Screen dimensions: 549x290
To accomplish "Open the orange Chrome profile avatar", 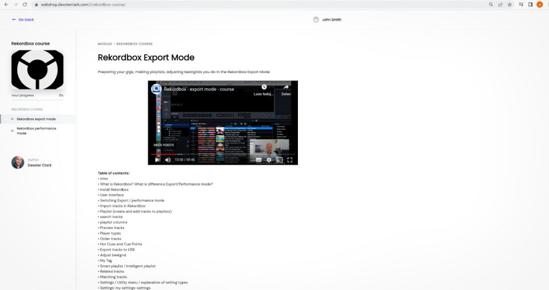I will [539, 5].
